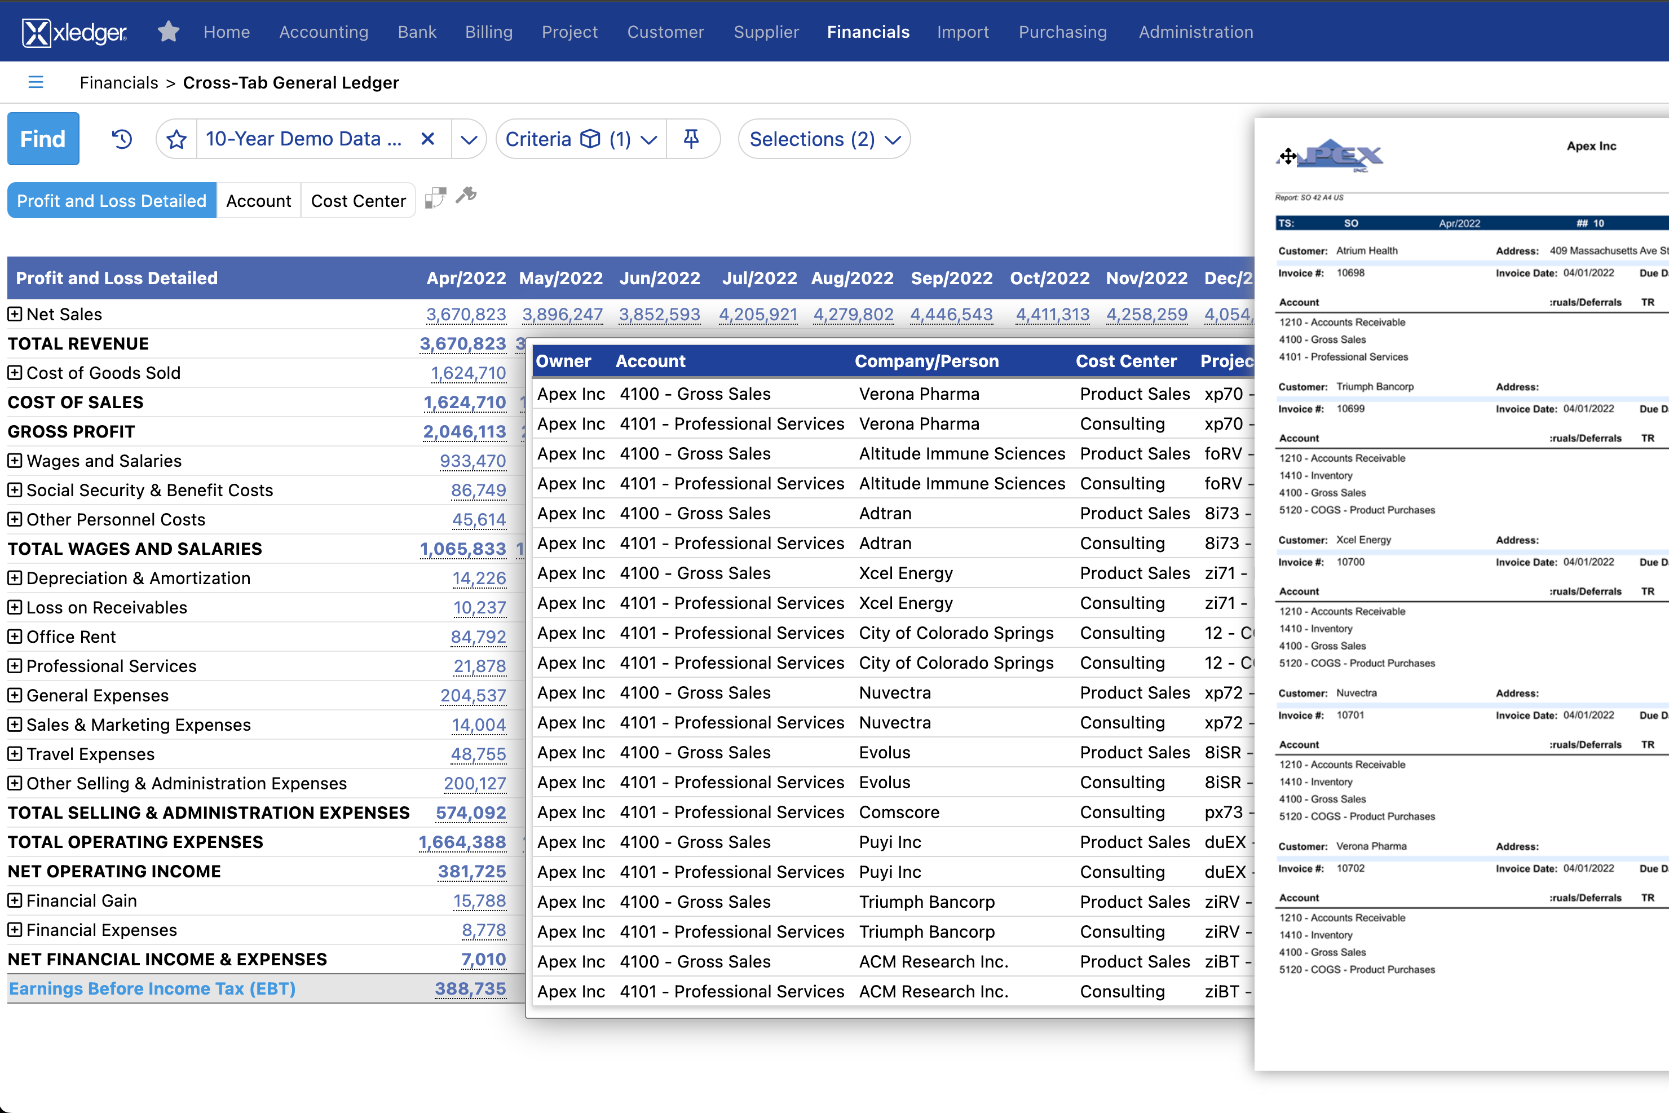Pin the current search criteria

click(x=693, y=138)
